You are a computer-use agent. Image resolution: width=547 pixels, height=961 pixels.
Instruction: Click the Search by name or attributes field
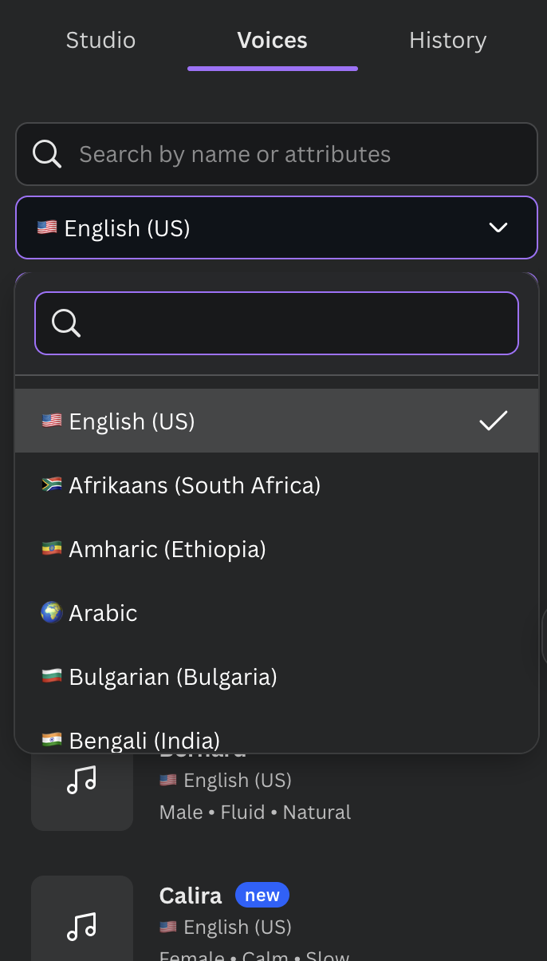(x=303, y=154)
